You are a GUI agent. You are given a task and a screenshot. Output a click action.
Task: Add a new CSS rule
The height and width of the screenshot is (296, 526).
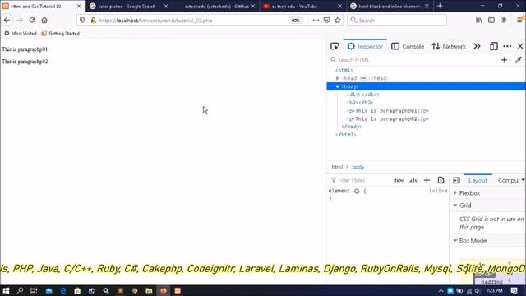coord(427,181)
